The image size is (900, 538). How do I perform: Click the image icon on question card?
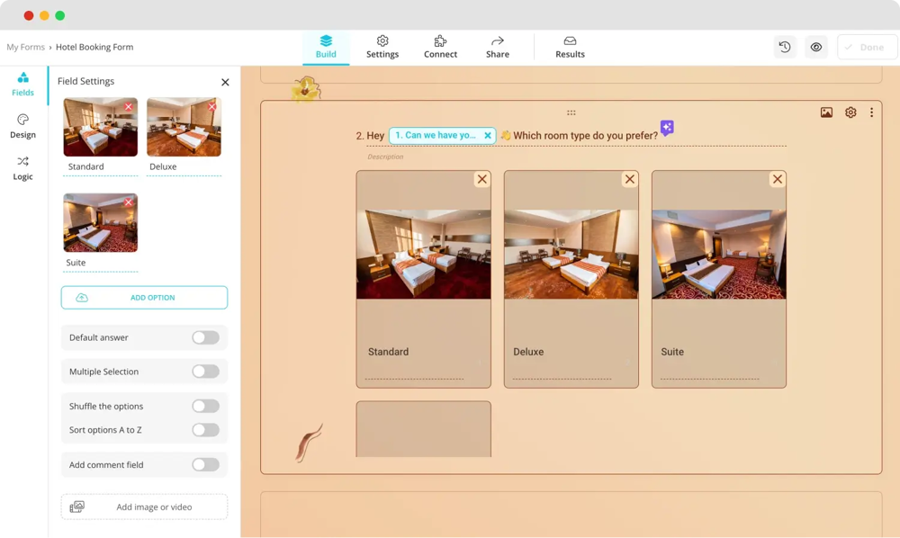[826, 112]
